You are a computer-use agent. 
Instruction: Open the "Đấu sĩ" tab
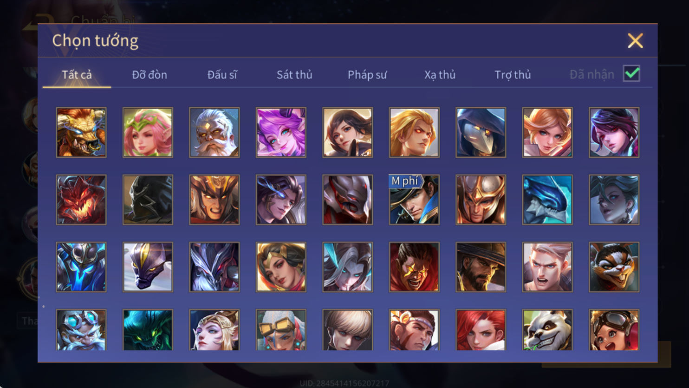pos(222,74)
